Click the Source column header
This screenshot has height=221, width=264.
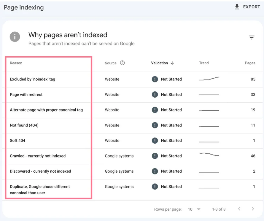point(111,63)
